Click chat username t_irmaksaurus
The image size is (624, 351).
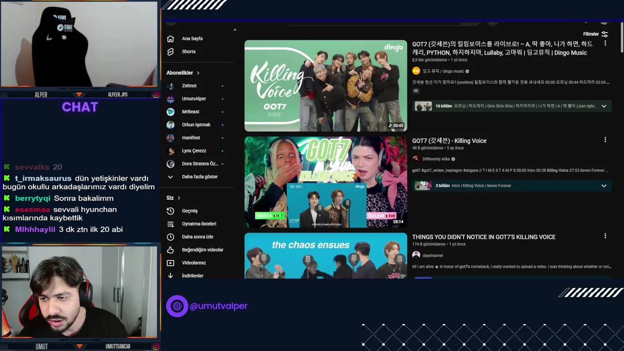[43, 178]
